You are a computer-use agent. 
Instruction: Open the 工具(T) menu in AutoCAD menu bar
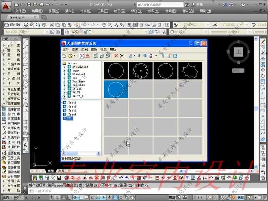[x=103, y=11]
